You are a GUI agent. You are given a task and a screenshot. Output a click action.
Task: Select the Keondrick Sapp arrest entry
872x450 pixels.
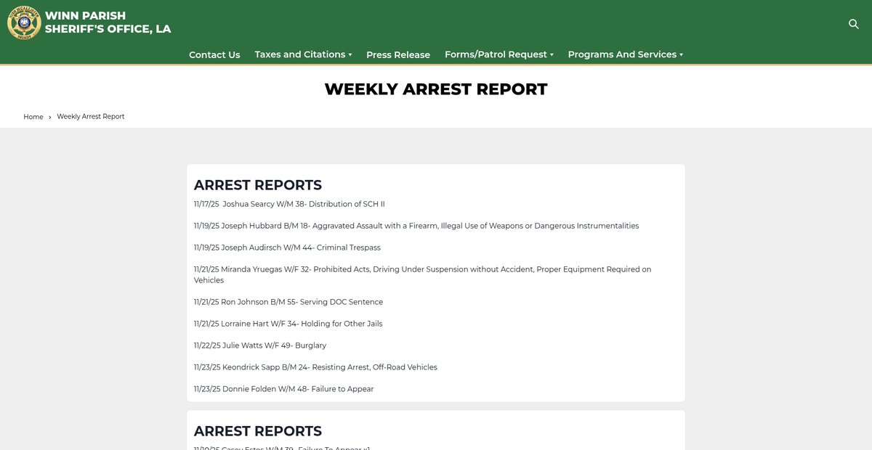(x=315, y=367)
